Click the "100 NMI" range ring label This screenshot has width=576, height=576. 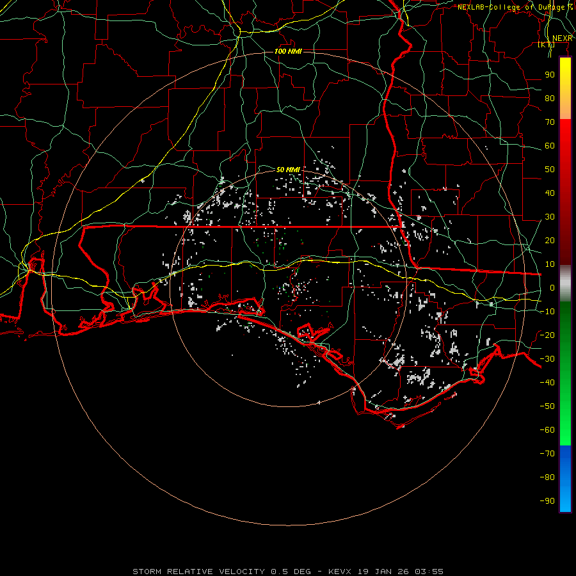tap(289, 51)
